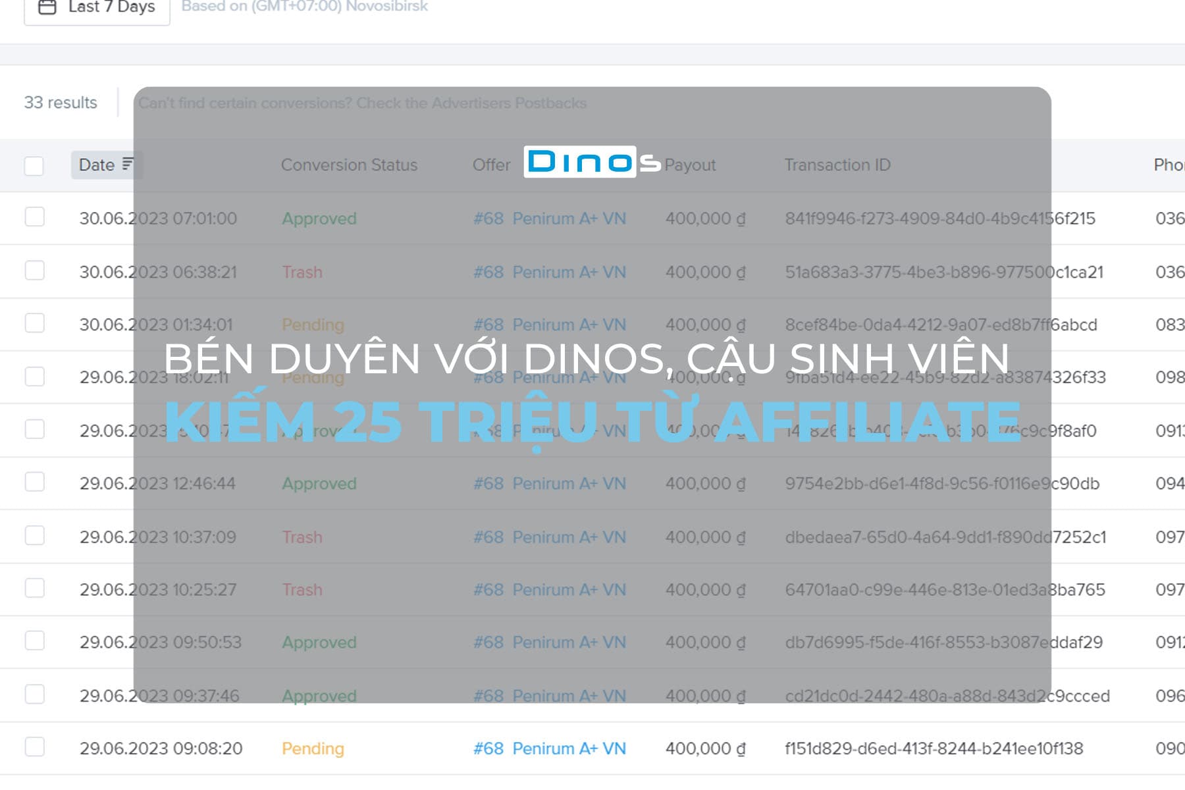Check the Pending row from 29.06.2023 09:08:20

[x=34, y=749]
